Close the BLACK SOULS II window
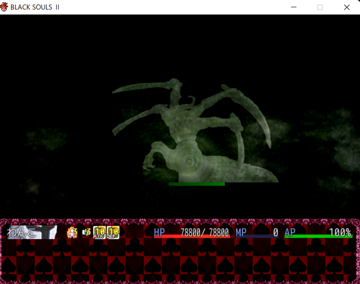Viewport: 360px width, 284px height. (x=347, y=7)
